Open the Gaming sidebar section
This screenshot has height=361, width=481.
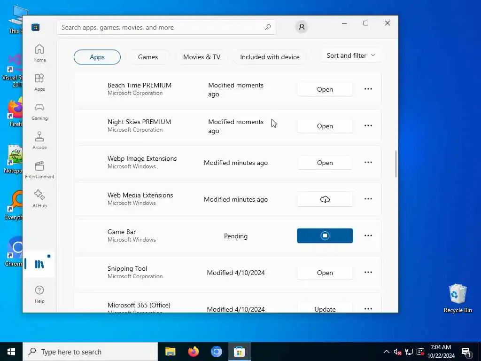(x=39, y=112)
